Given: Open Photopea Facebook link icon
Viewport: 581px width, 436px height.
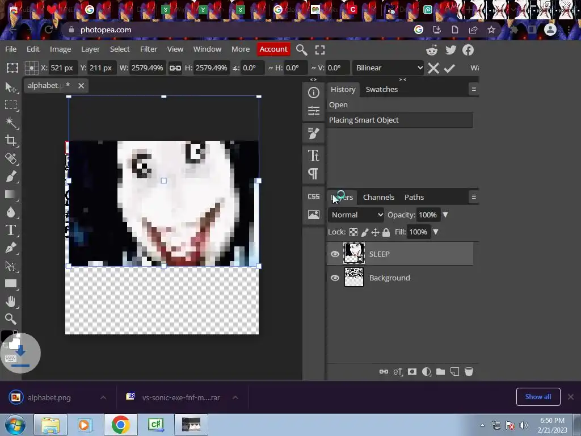Looking at the screenshot, I should pos(468,50).
